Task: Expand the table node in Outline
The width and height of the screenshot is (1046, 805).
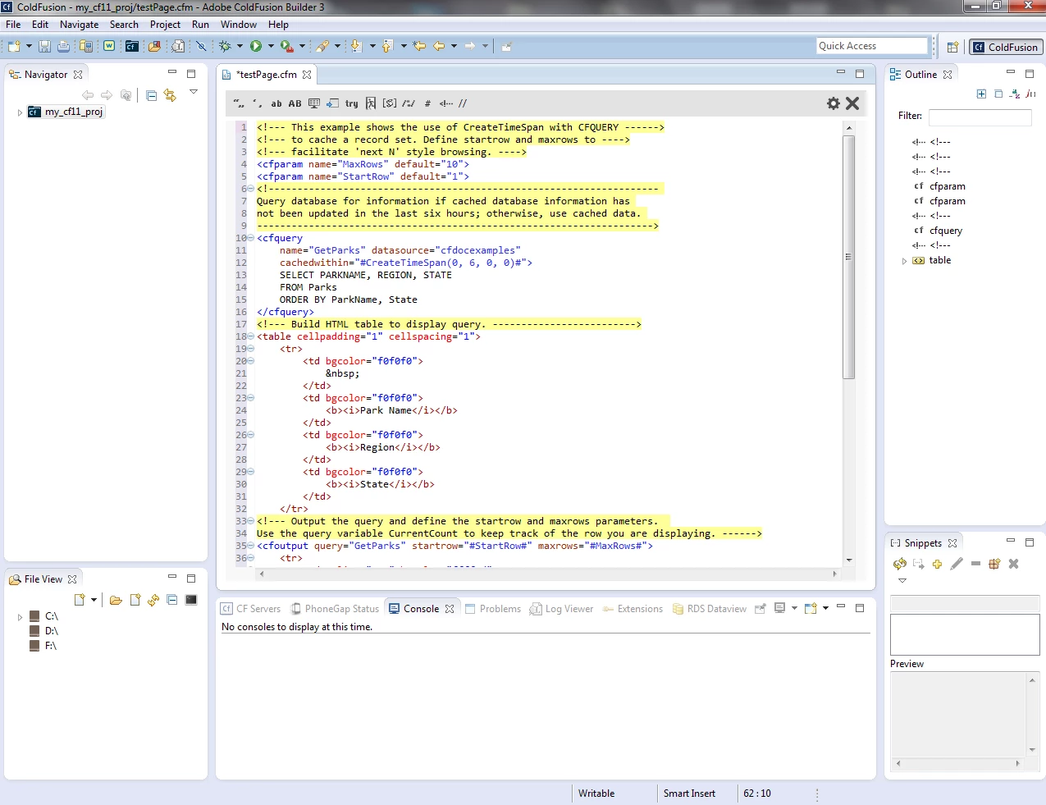Action: coord(904,261)
